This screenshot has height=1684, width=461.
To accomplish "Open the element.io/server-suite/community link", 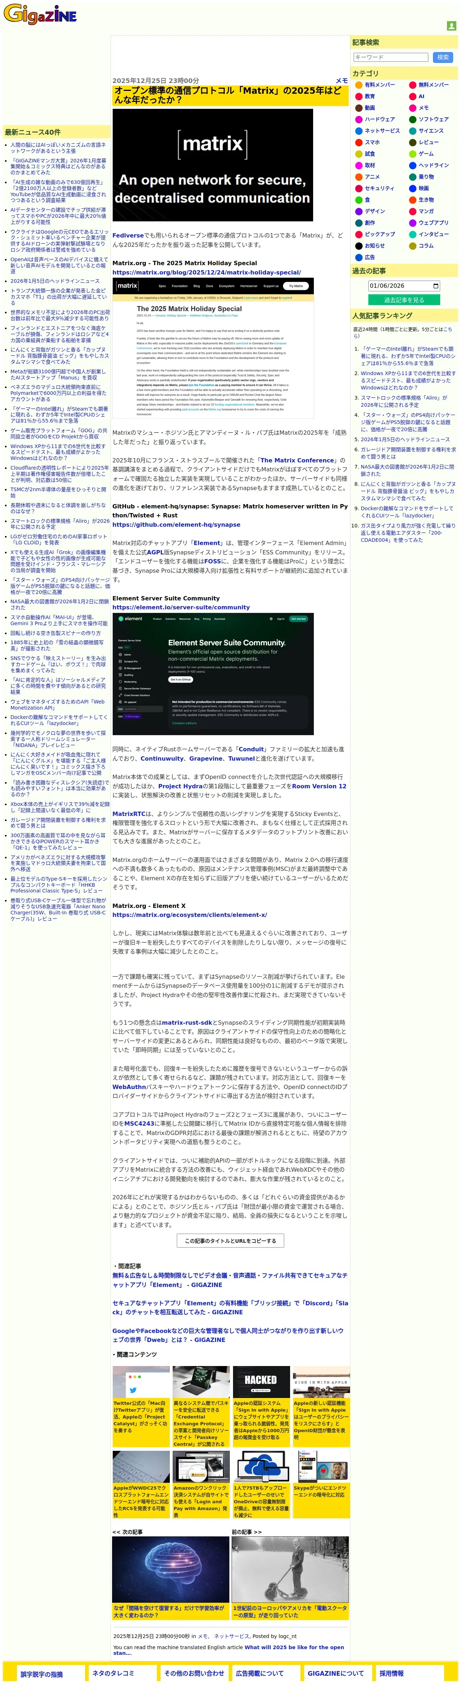I will 181,607.
